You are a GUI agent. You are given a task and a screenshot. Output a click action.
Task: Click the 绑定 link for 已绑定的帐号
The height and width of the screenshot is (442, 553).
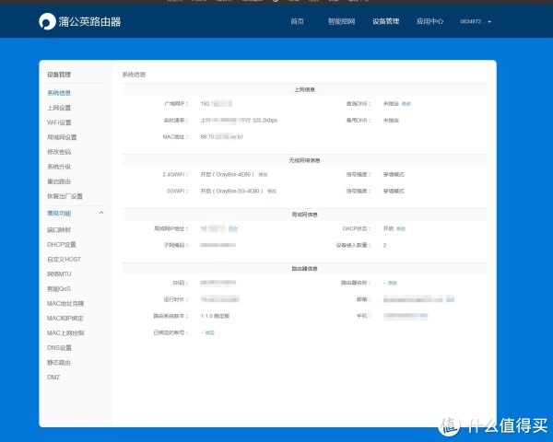tap(209, 332)
